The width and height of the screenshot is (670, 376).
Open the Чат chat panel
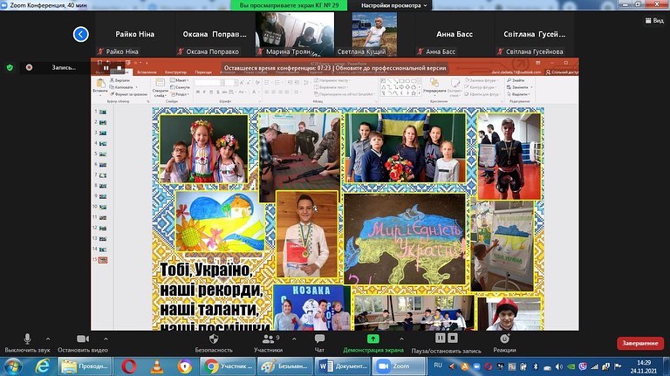tap(319, 344)
